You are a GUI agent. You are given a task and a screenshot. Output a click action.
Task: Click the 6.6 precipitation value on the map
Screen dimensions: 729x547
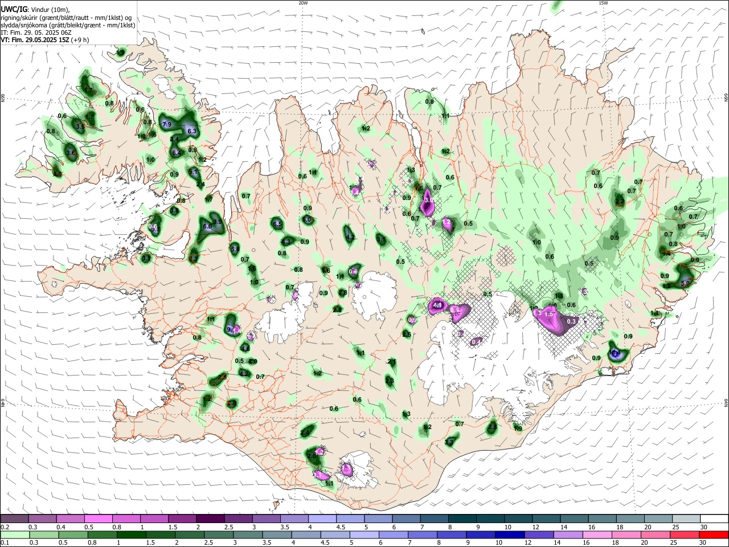pos(207,227)
